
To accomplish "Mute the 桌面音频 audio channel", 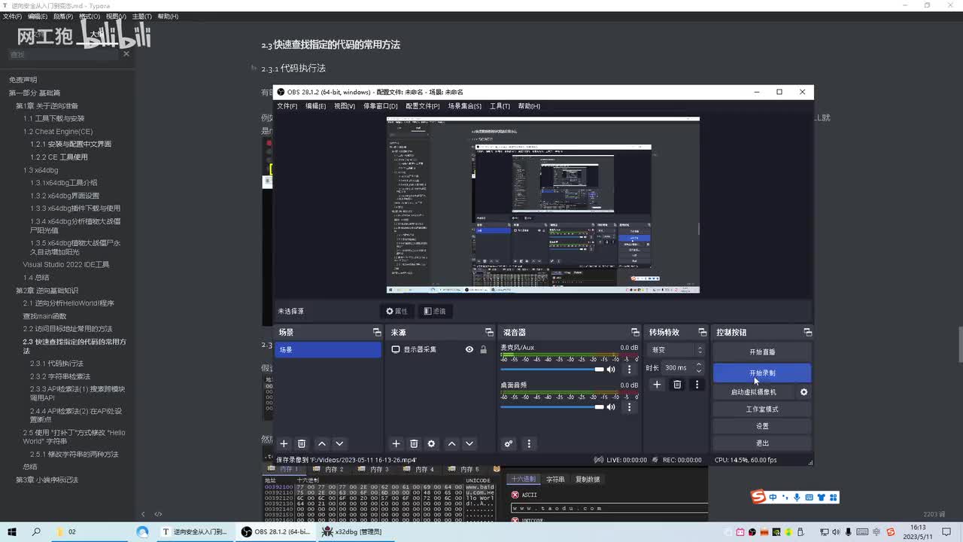I will click(x=611, y=407).
